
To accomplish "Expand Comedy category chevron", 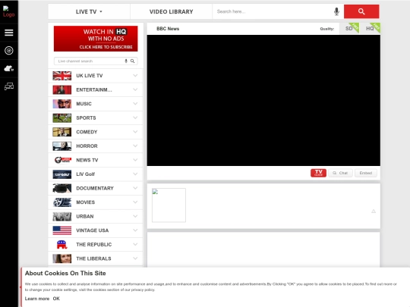I will click(135, 132).
